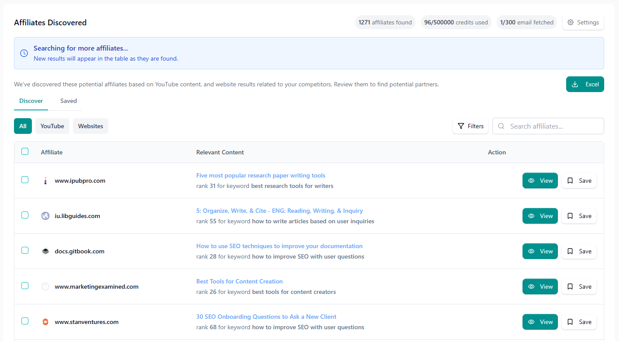This screenshot has width=619, height=341.
Task: View the www.ipubpro.com affiliate
Action: point(540,181)
